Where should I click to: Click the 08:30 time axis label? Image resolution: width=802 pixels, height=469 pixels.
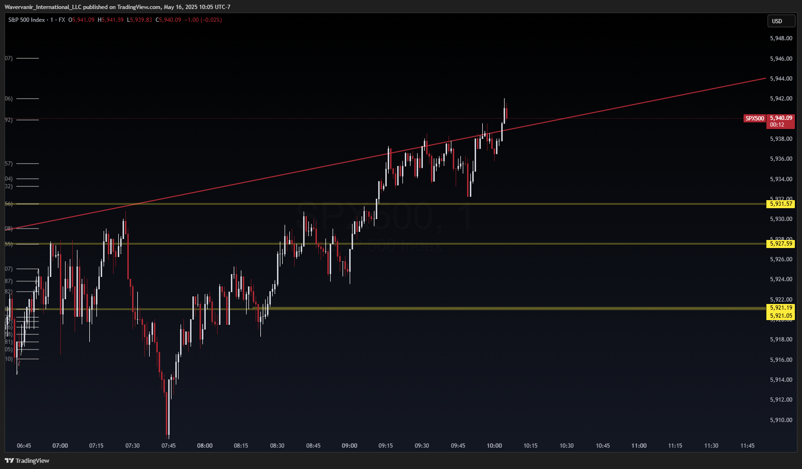click(277, 446)
